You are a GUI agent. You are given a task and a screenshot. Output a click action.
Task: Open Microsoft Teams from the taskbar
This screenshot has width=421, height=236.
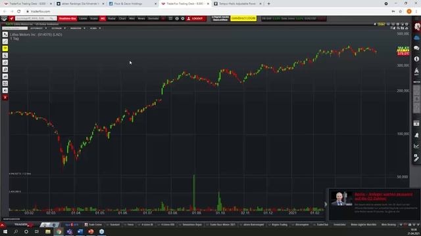pos(69,231)
